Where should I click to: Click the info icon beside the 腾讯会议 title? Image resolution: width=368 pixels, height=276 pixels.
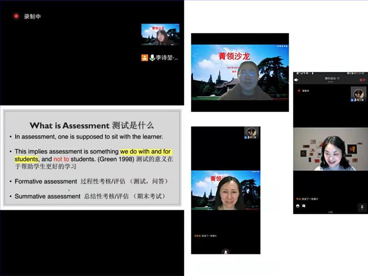[338, 78]
